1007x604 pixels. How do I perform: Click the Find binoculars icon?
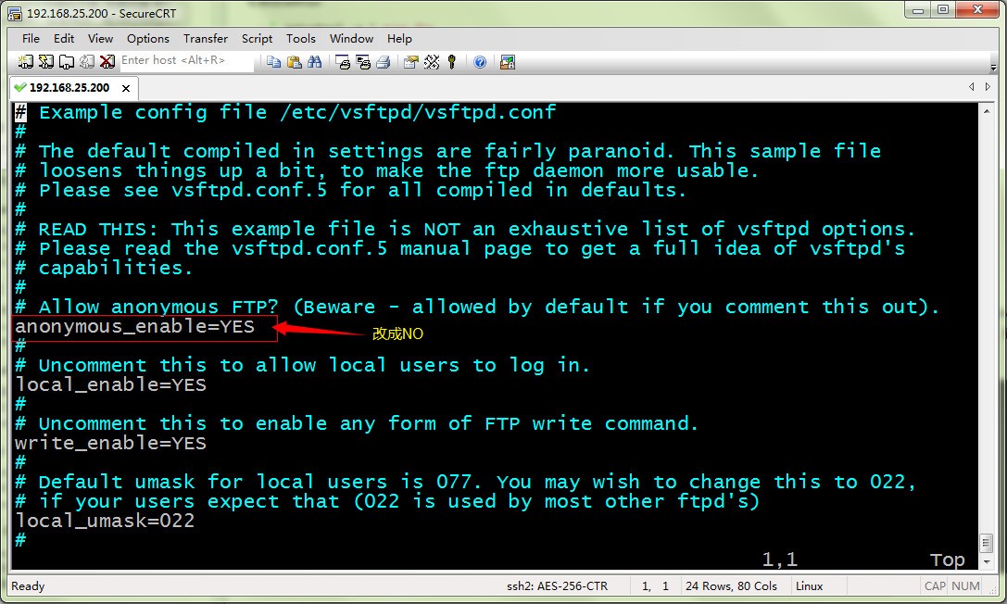click(x=315, y=62)
